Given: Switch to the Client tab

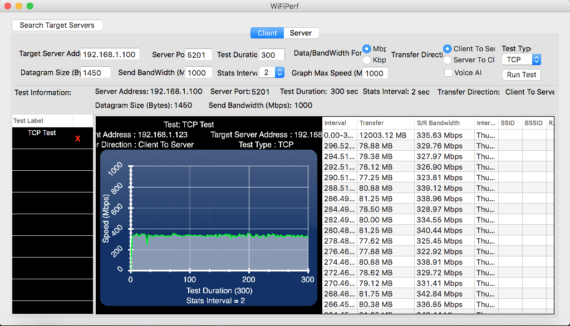Looking at the screenshot, I should tap(267, 33).
